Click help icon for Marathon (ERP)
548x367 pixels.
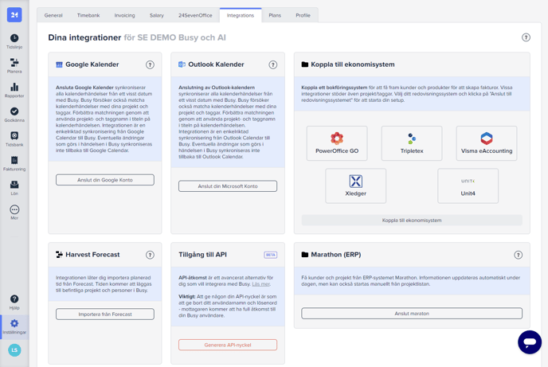(x=518, y=255)
